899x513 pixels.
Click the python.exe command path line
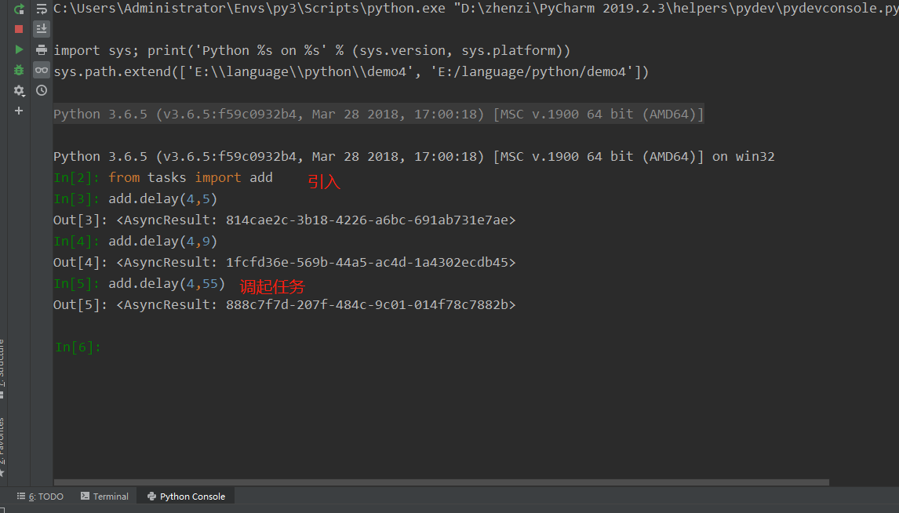(476, 9)
